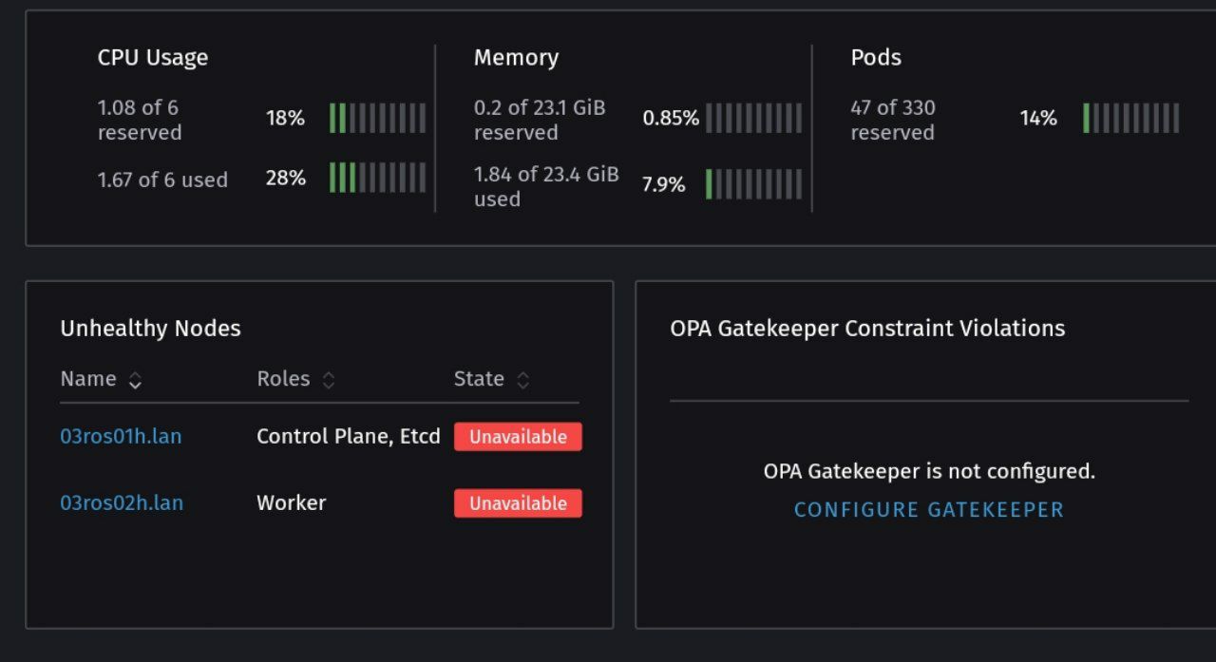This screenshot has width=1216, height=662.
Task: Open node 03ros02h.lan link
Action: coord(122,503)
